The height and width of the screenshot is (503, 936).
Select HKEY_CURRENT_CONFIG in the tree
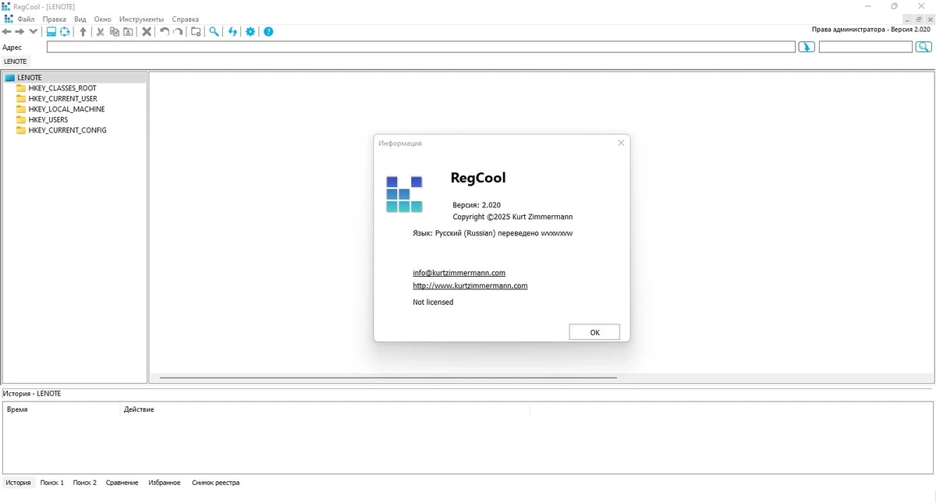67,130
